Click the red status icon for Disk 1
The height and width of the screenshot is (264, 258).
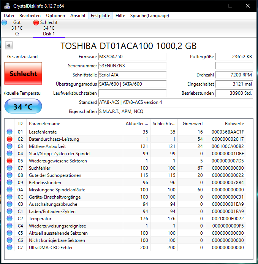click(36, 22)
